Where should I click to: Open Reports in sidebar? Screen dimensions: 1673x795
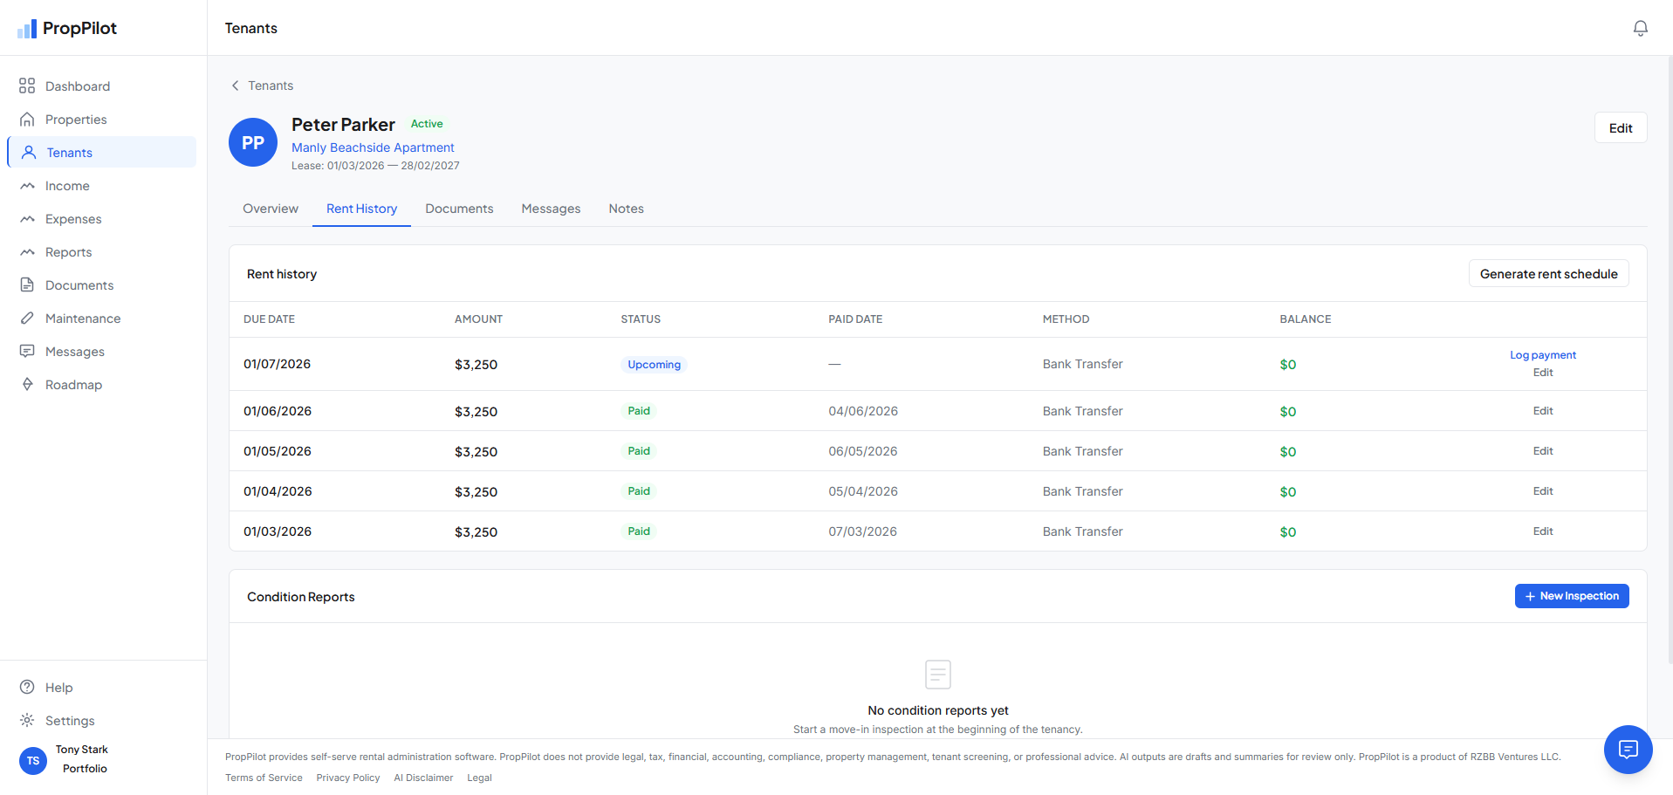coord(102,251)
